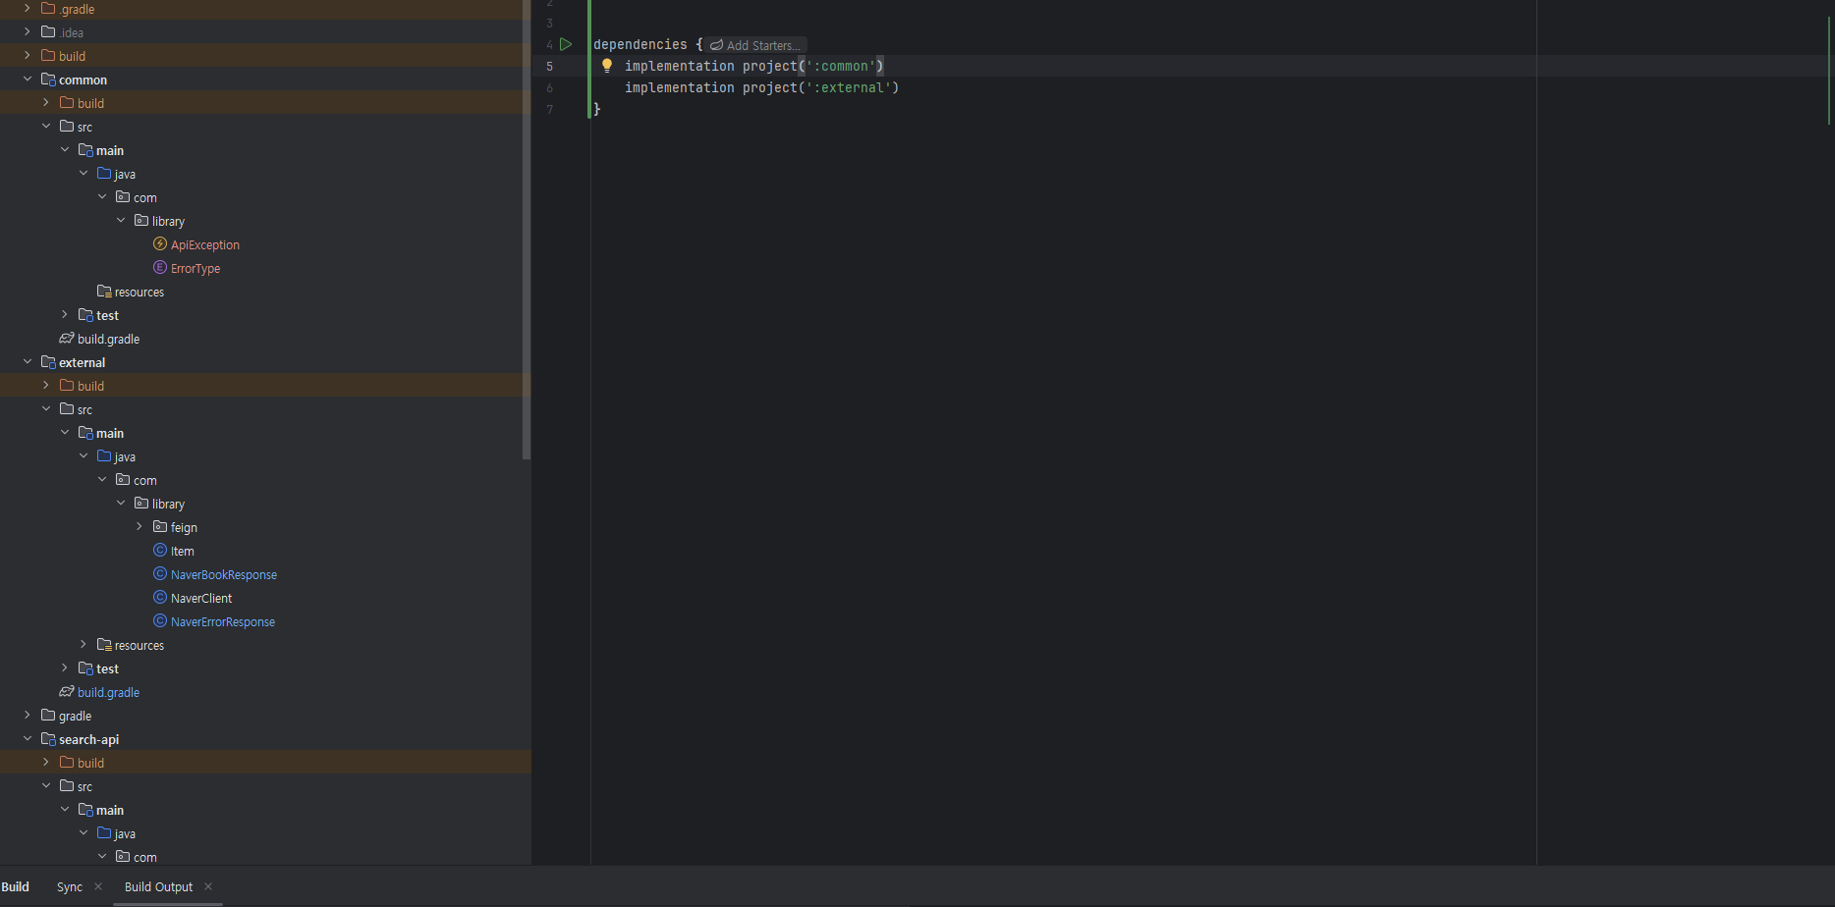Click the common module build.gradle icon

point(67,338)
